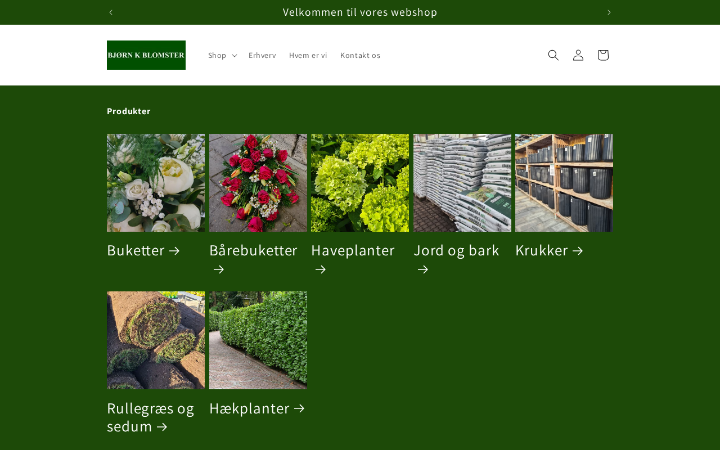Click the white bouquet Buketter thumbnail
Viewport: 720px width, 450px height.
156,183
